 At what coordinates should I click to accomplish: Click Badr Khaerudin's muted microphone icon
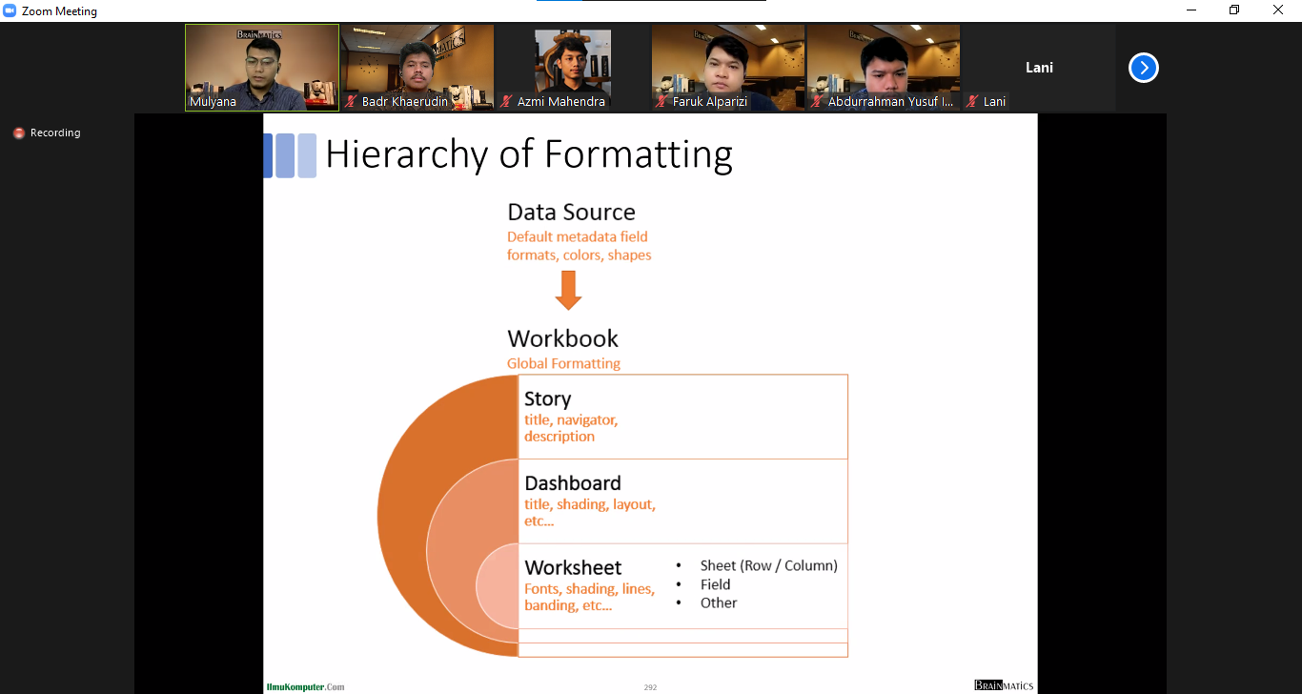click(352, 101)
